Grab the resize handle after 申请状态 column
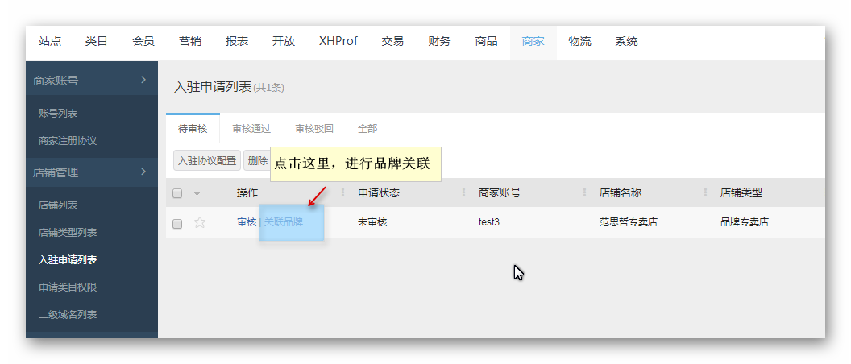 point(463,192)
